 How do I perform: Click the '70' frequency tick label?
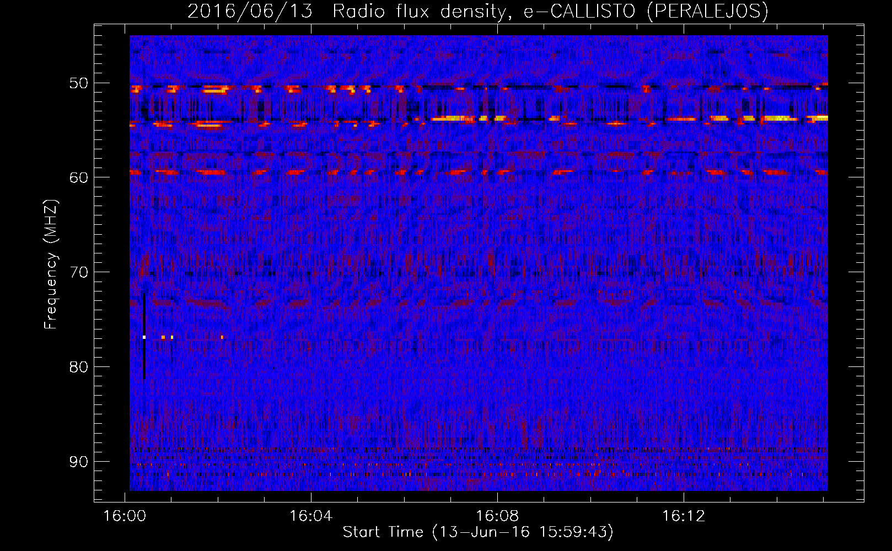78,273
